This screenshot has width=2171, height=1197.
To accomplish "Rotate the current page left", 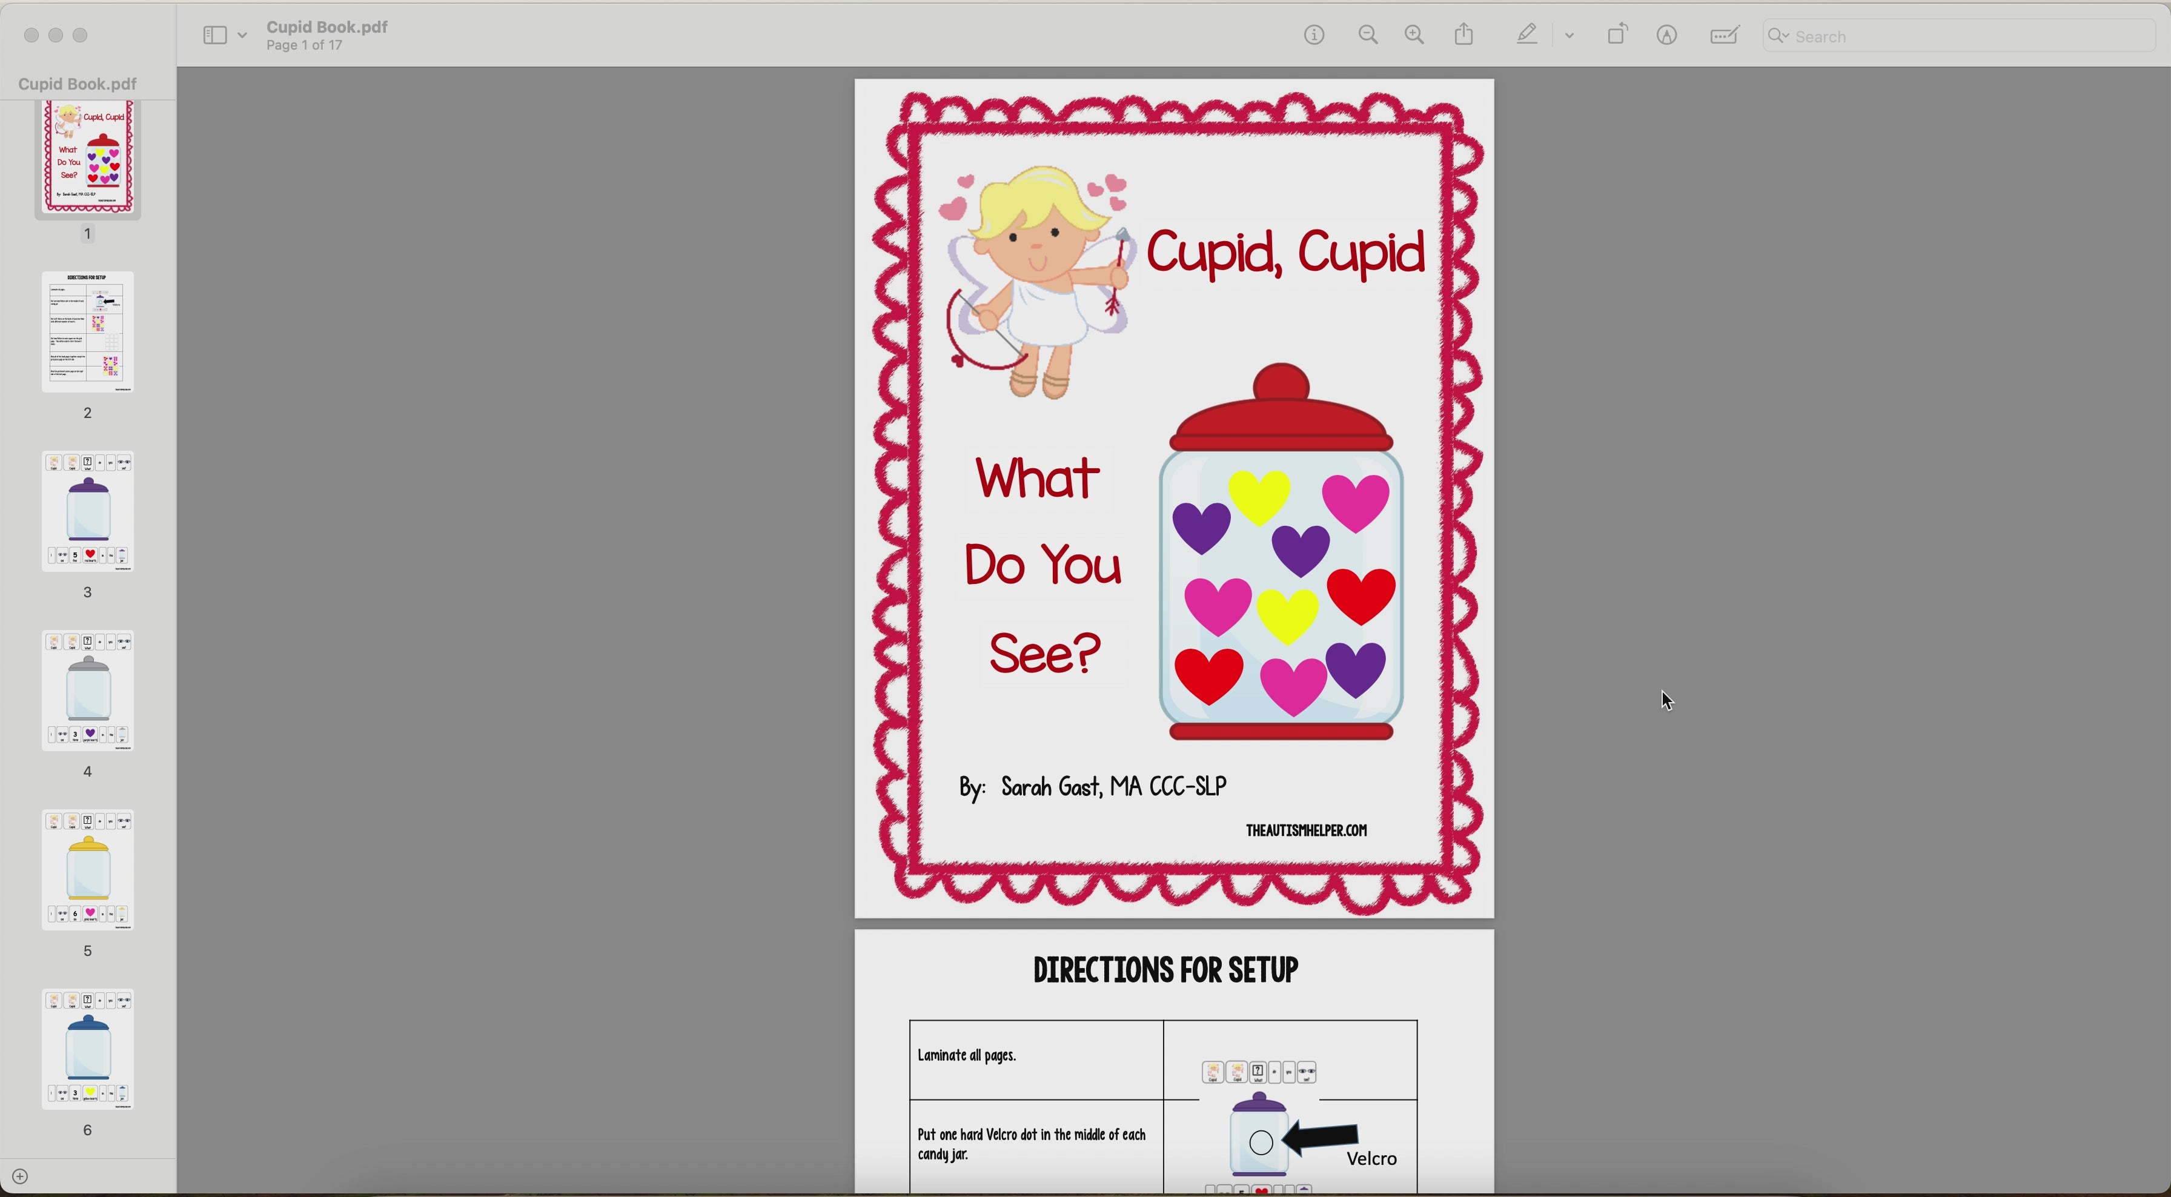I will point(1617,35).
